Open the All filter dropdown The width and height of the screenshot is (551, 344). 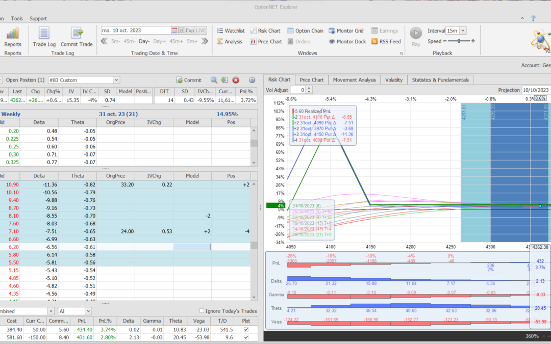click(x=87, y=311)
